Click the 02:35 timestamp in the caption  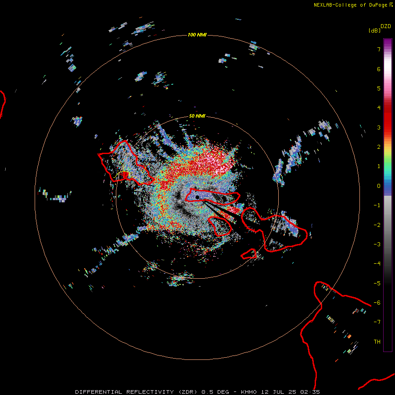pos(310,392)
